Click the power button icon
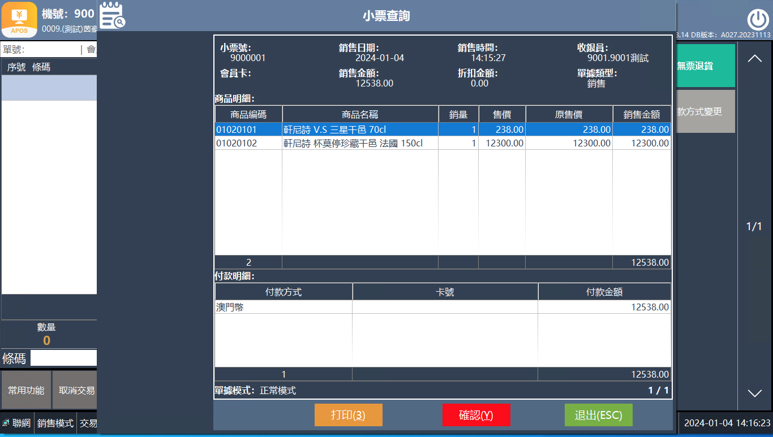Image resolution: width=773 pixels, height=437 pixels. click(758, 20)
